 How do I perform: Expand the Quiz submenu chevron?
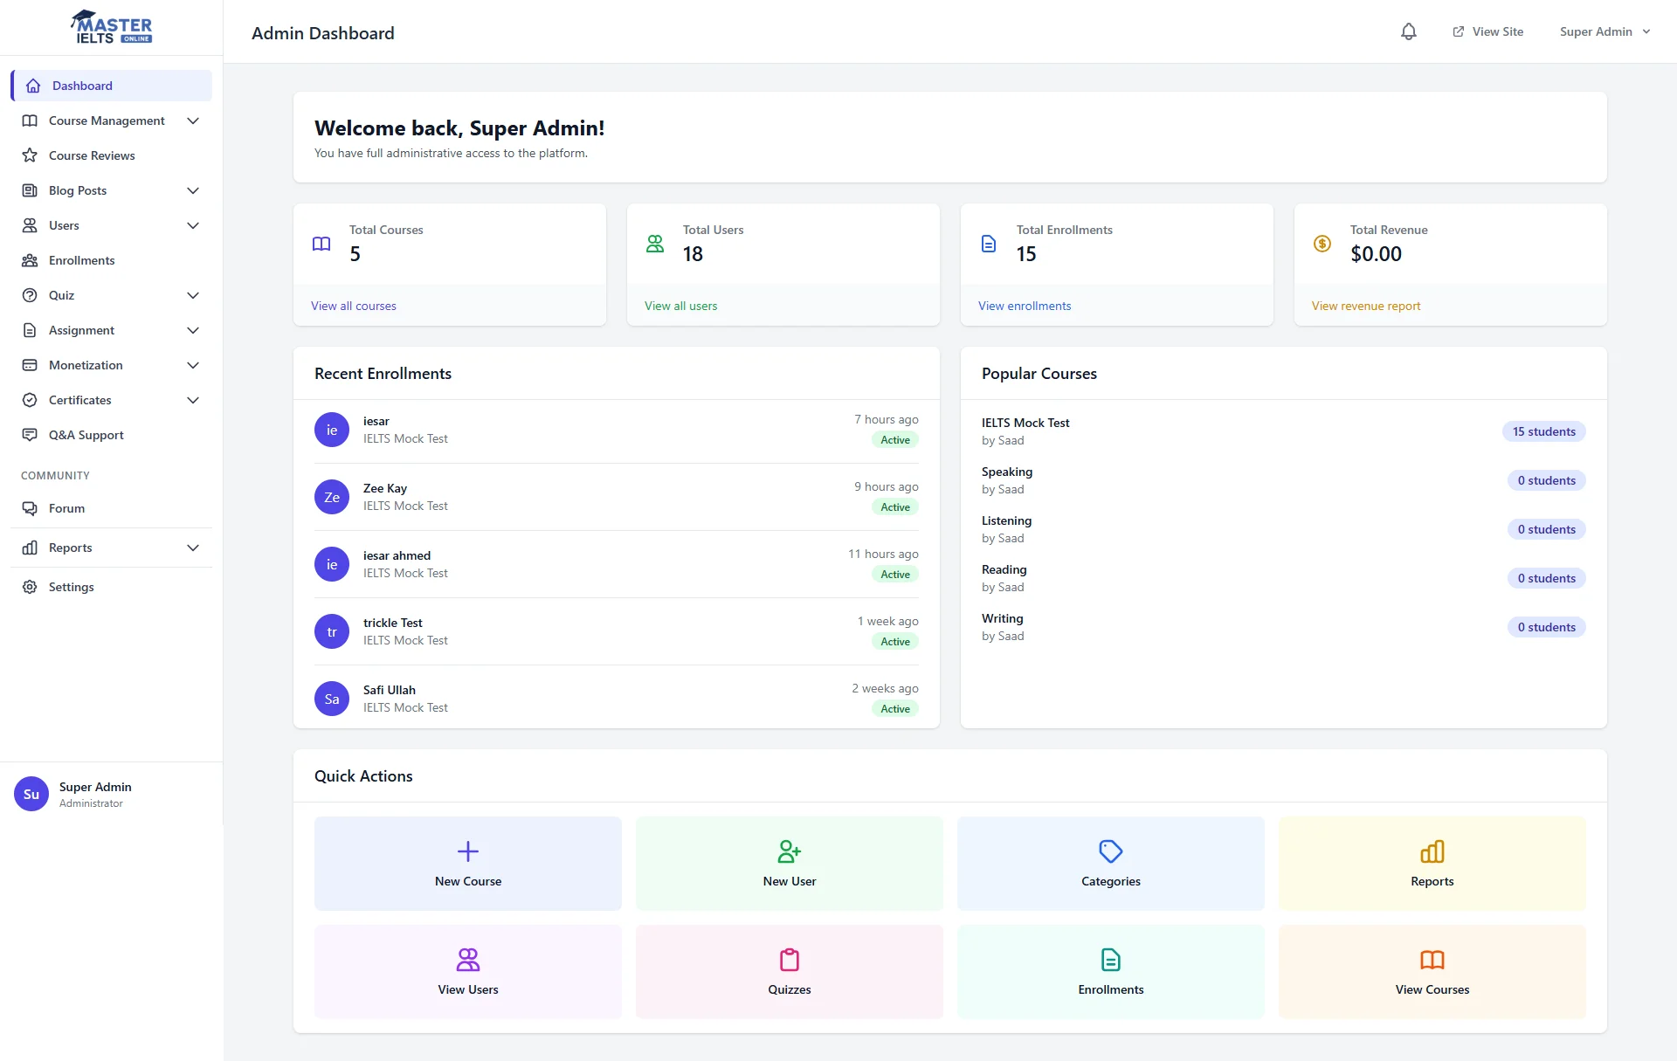[193, 295]
